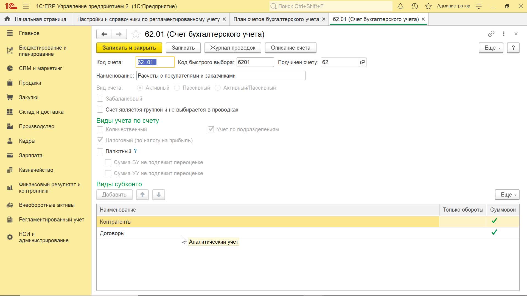The width and height of the screenshot is (527, 296).
Task: Toggle Сумма УУ не подлежит переоценке
Action: coord(108,173)
